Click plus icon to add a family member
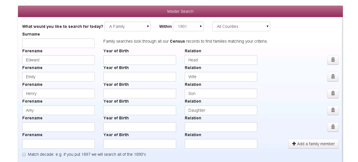 click(294, 144)
